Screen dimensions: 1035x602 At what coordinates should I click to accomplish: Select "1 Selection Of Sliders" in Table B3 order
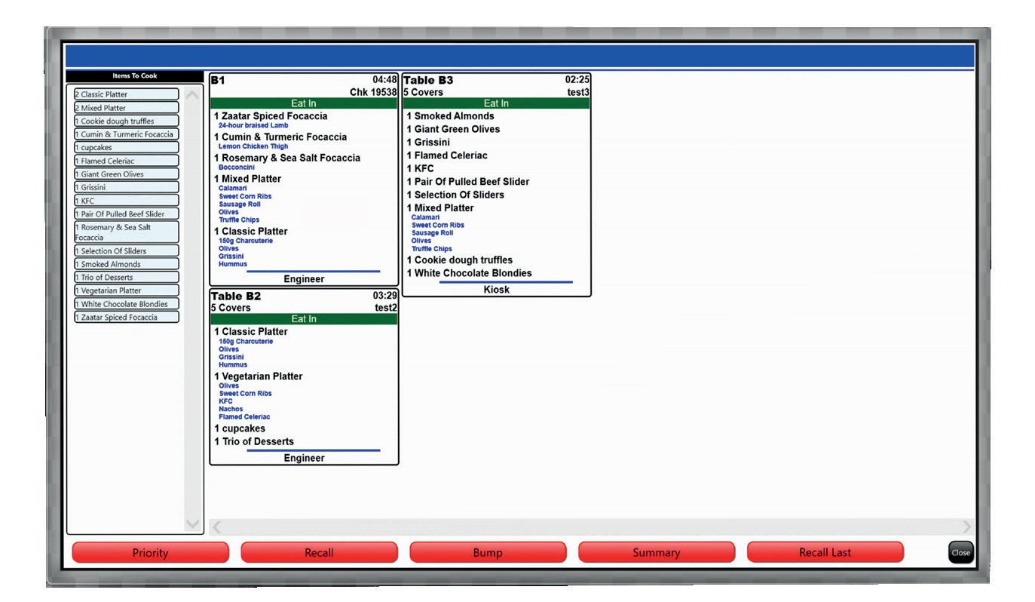(x=455, y=195)
